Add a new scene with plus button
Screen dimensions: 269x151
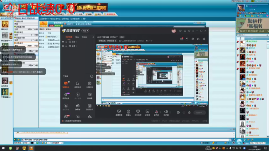pyautogui.click(x=93, y=37)
